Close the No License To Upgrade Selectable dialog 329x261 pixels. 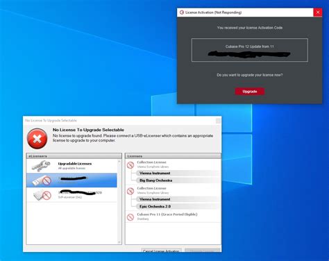coord(218,121)
